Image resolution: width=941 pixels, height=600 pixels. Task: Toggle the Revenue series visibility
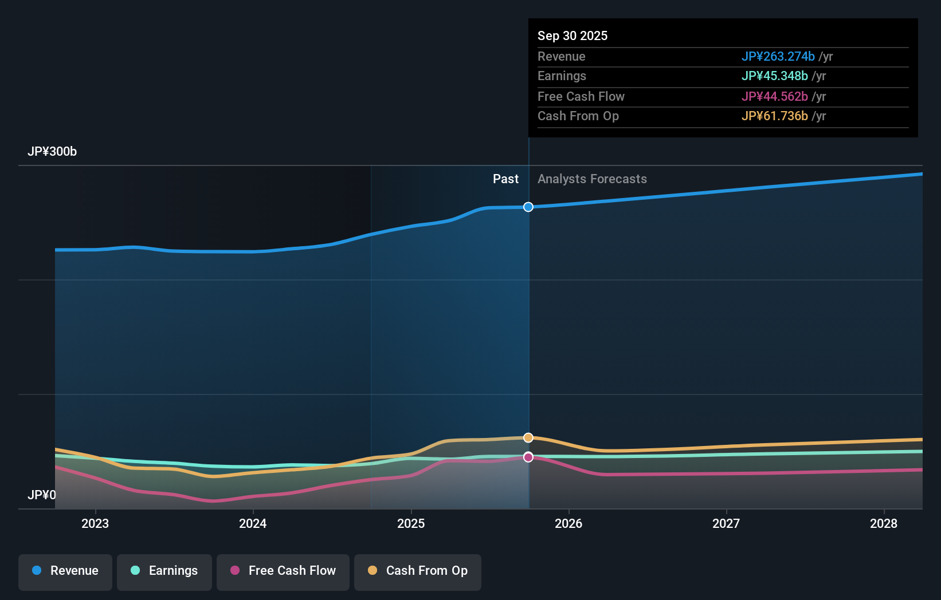65,571
